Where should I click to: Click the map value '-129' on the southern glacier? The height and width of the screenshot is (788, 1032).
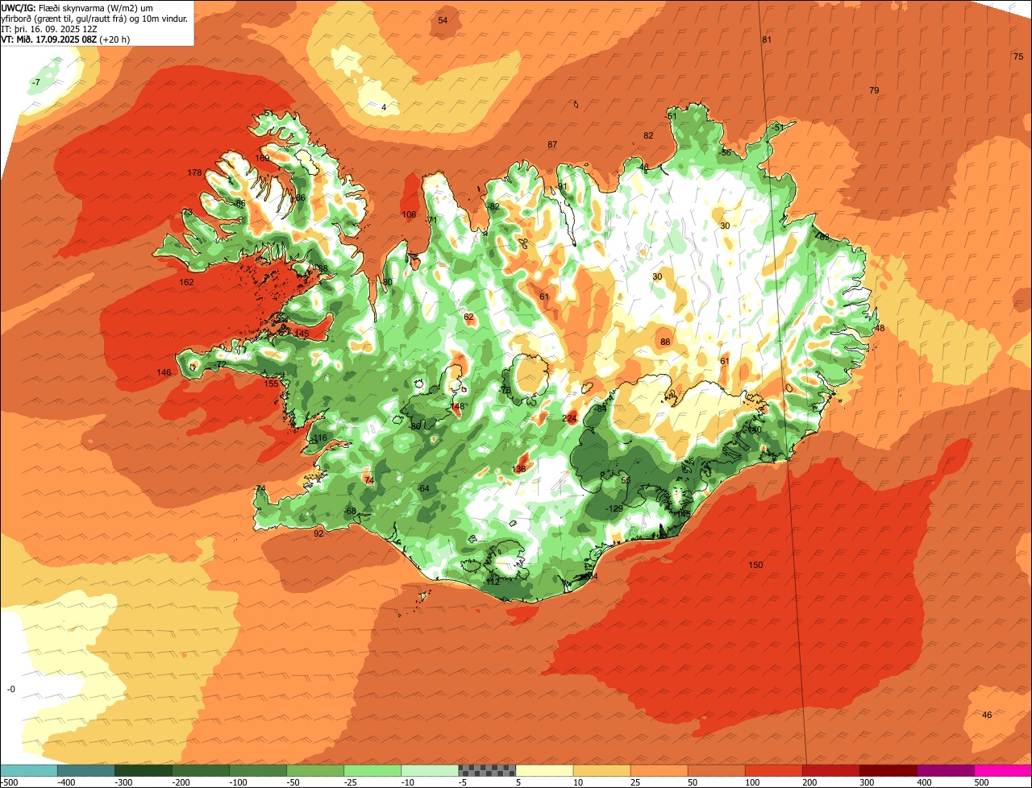click(x=614, y=508)
